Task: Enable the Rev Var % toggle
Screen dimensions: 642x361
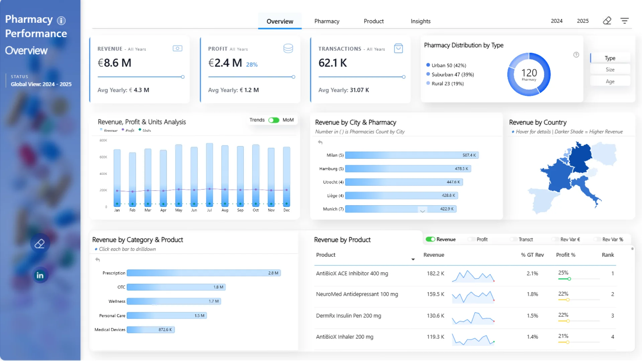Action: pyautogui.click(x=597, y=239)
